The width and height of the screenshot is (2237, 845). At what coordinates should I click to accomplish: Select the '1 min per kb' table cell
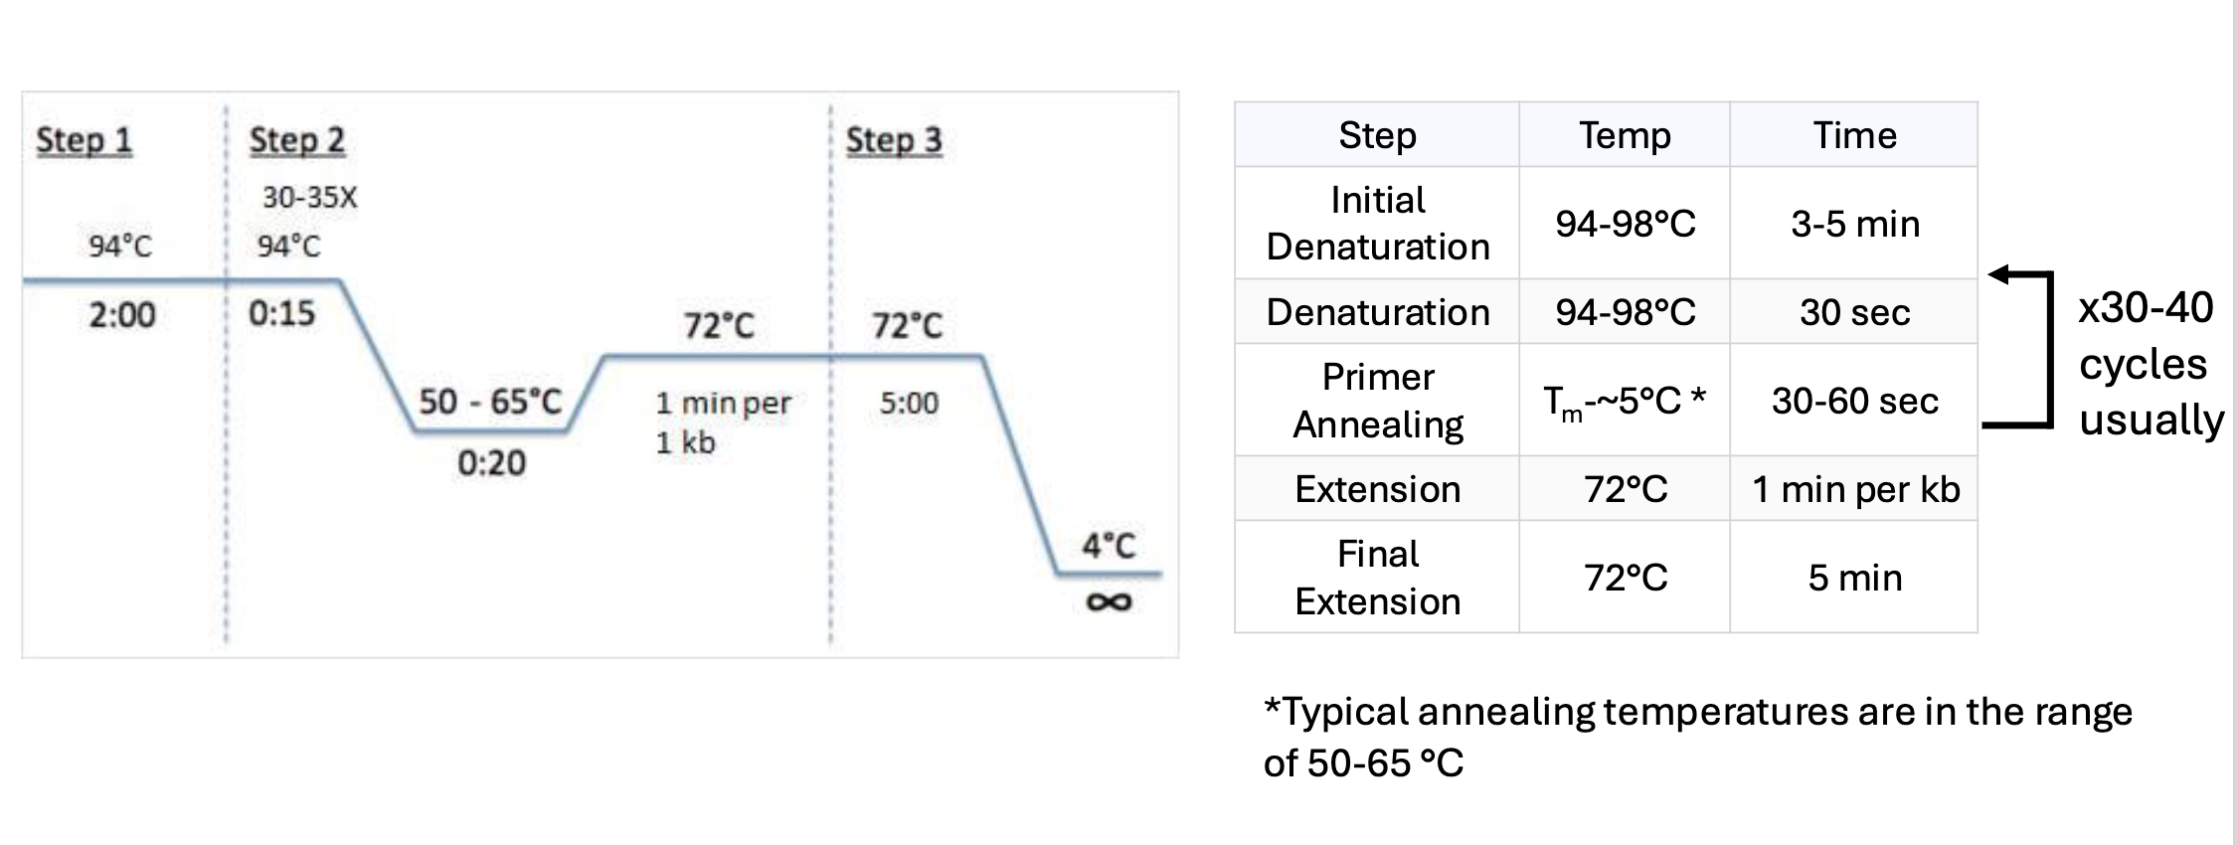click(1854, 489)
